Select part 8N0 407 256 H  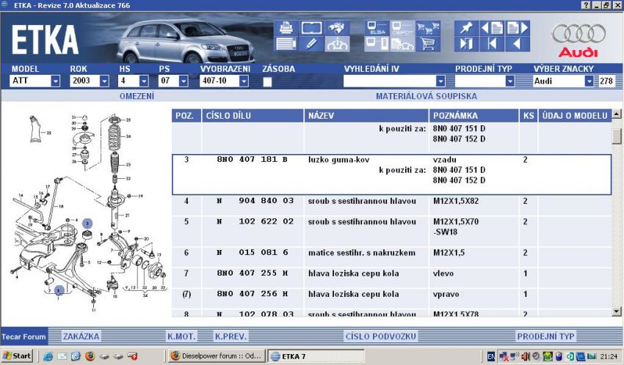[252, 294]
